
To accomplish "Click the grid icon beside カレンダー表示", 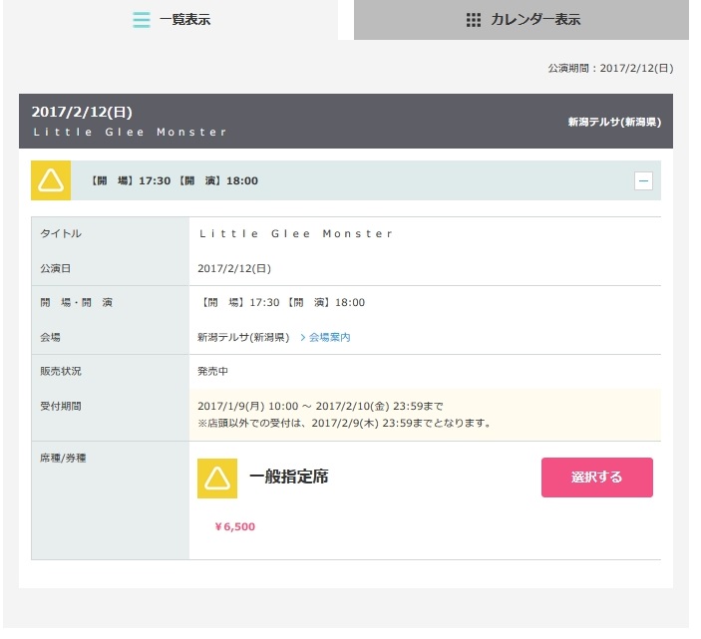I will click(x=474, y=20).
